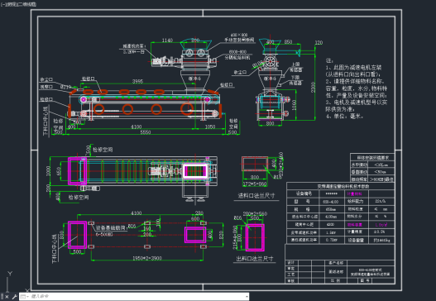
Task: Close the command line window
Action: click(x=7, y=297)
